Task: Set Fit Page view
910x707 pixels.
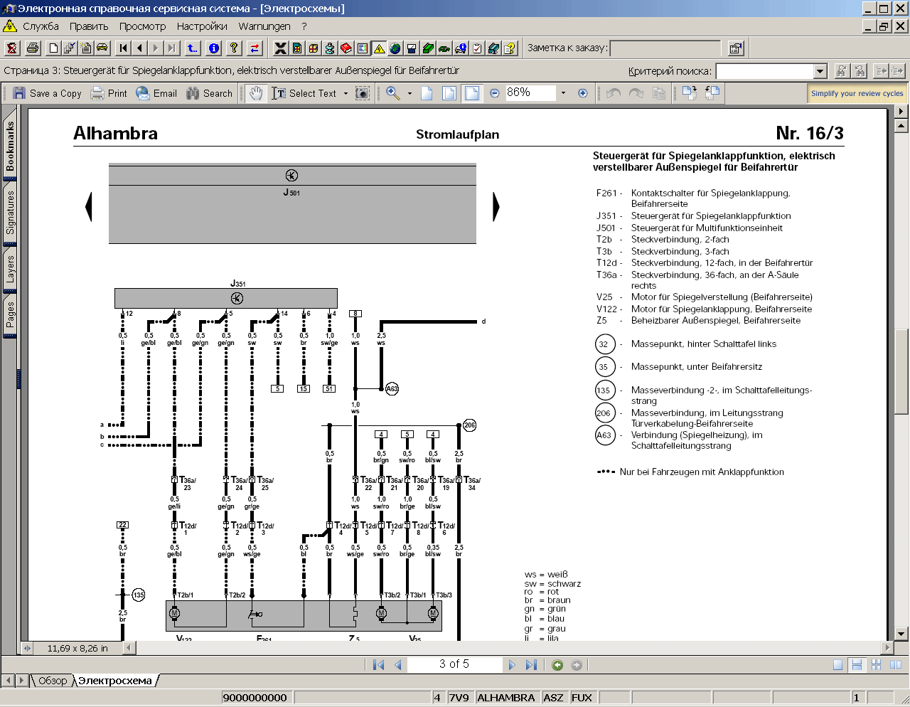Action: click(x=449, y=93)
